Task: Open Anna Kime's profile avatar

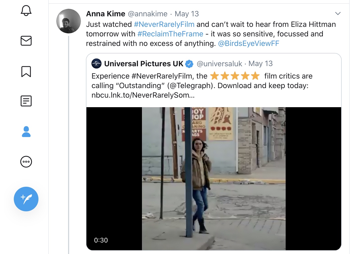Action: tap(69, 21)
